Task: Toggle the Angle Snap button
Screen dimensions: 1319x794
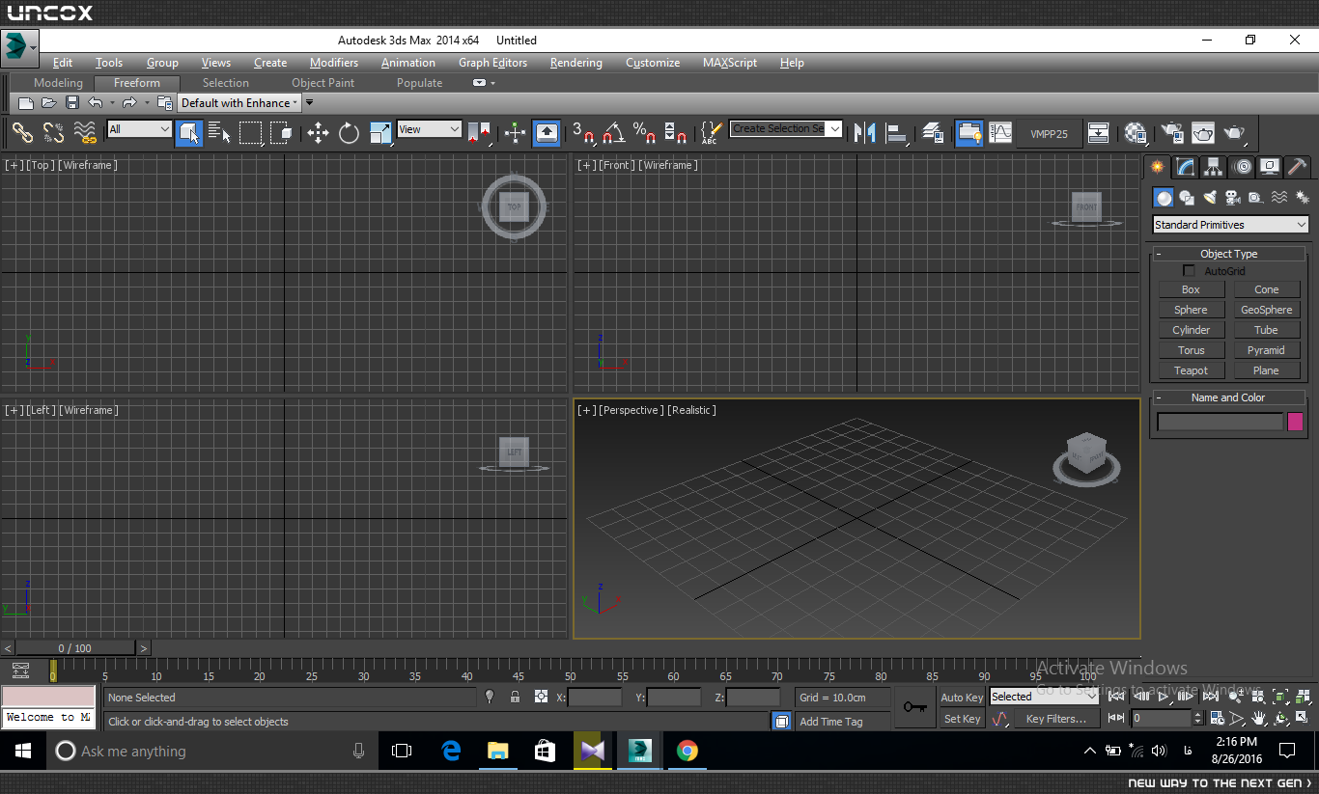Action: tap(614, 133)
